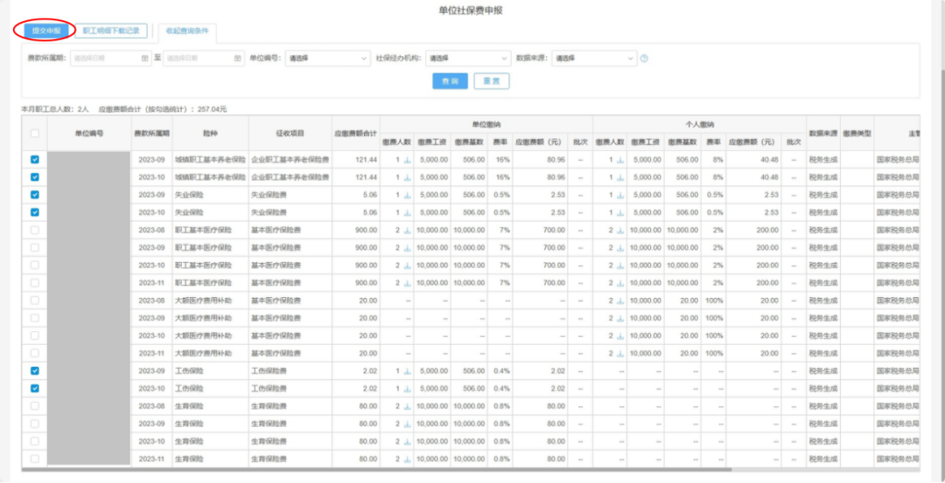Download unit payer list for 2023-10 工伤保险

tap(407, 389)
